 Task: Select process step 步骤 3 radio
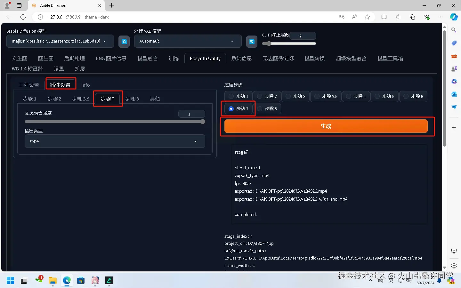(x=295, y=96)
